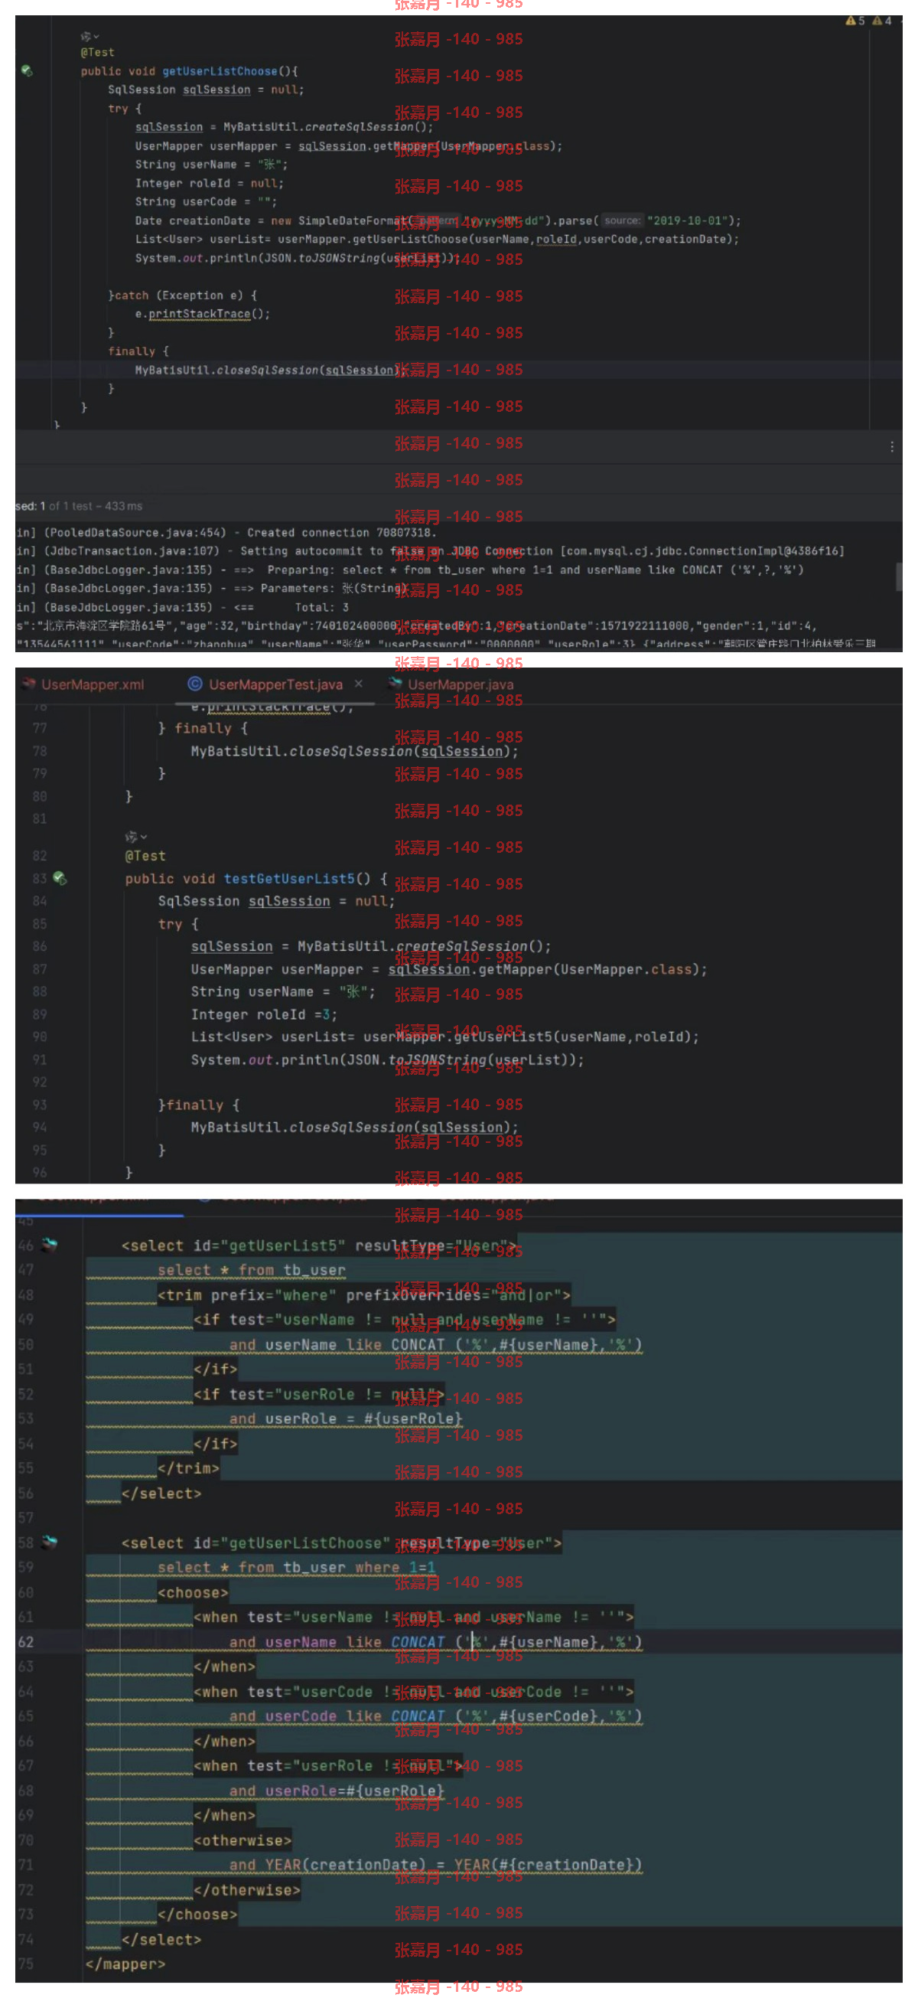Click run gutter icon on line 83
The width and height of the screenshot is (918, 1998).
coord(60,878)
